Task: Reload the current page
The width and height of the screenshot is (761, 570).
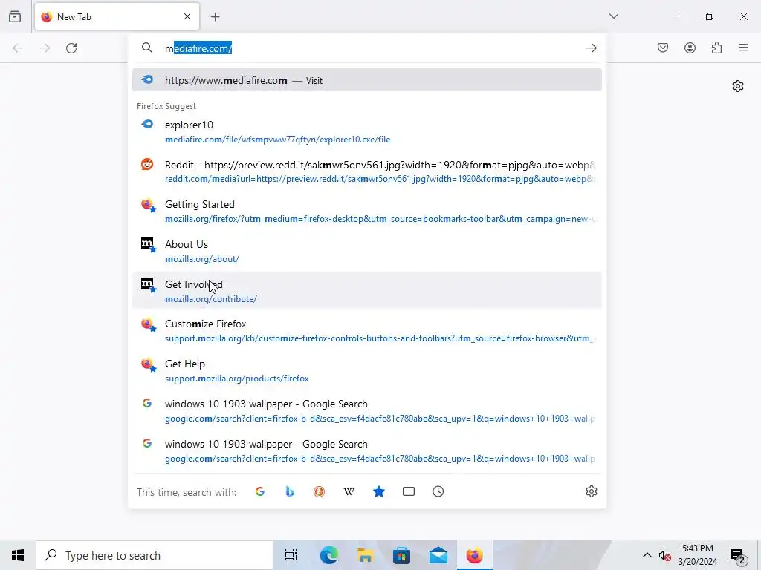Action: (x=71, y=48)
